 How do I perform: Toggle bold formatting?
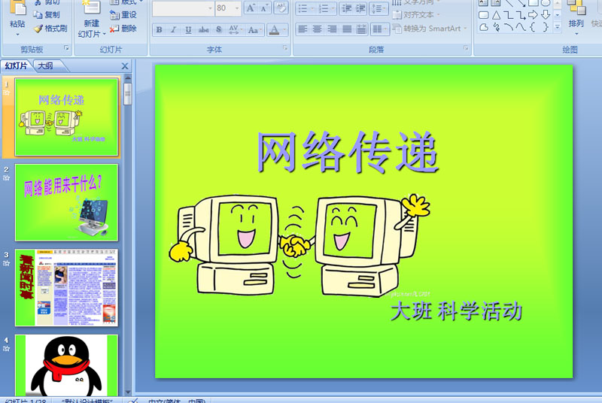tap(159, 30)
